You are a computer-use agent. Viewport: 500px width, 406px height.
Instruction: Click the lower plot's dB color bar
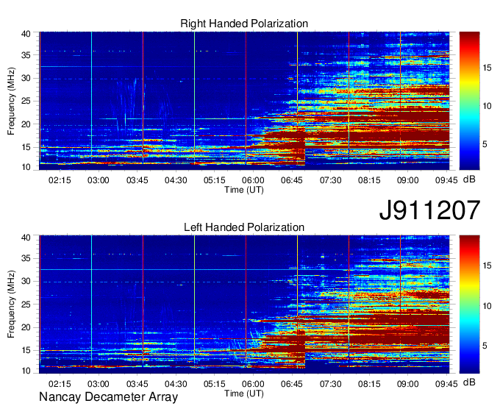click(469, 304)
